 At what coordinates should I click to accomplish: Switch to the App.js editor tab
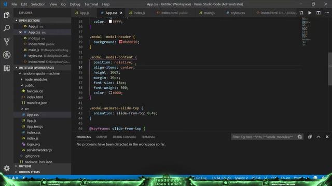(84, 13)
